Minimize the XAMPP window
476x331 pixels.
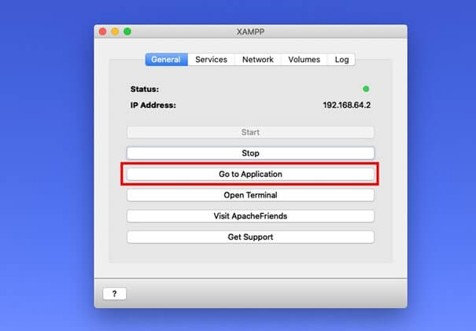115,31
